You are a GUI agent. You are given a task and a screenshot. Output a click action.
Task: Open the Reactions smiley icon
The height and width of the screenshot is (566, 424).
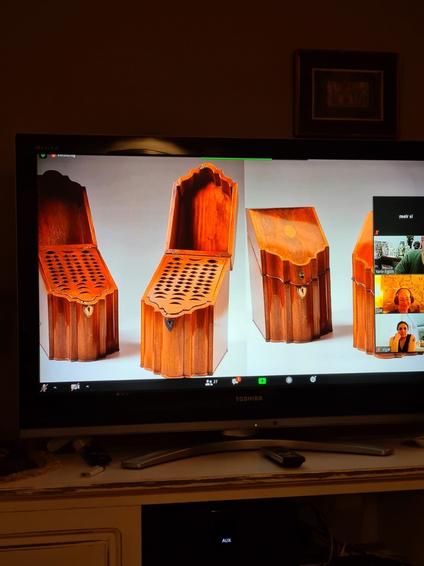point(313,379)
